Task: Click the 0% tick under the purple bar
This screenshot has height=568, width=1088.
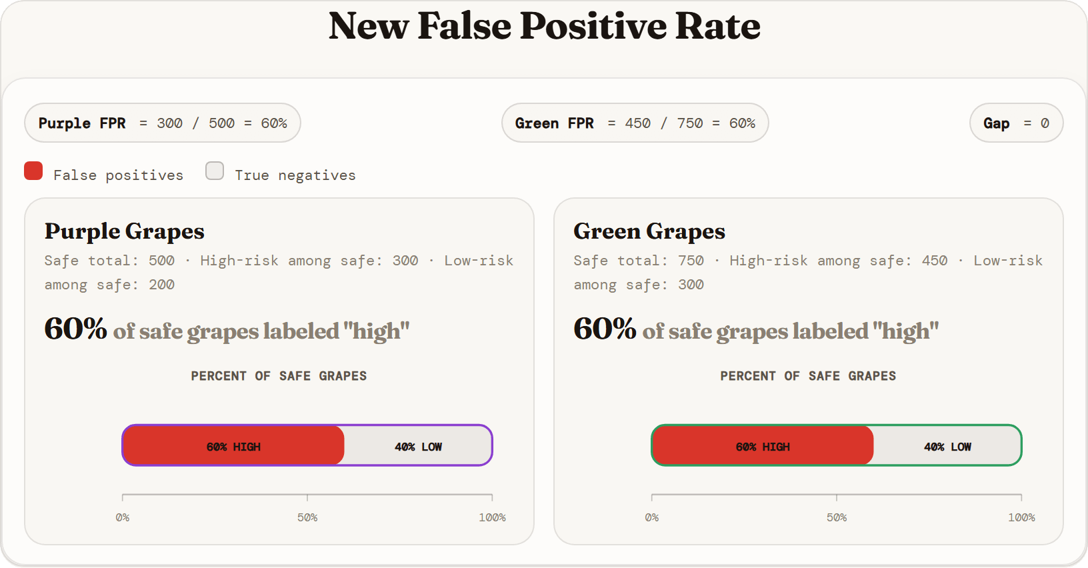Action: pos(123,517)
